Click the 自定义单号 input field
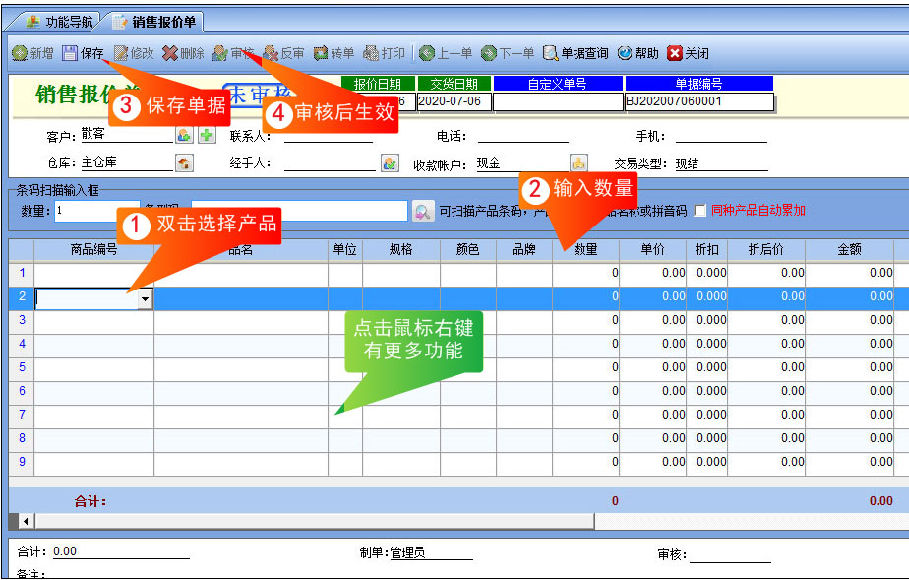 pos(558,101)
